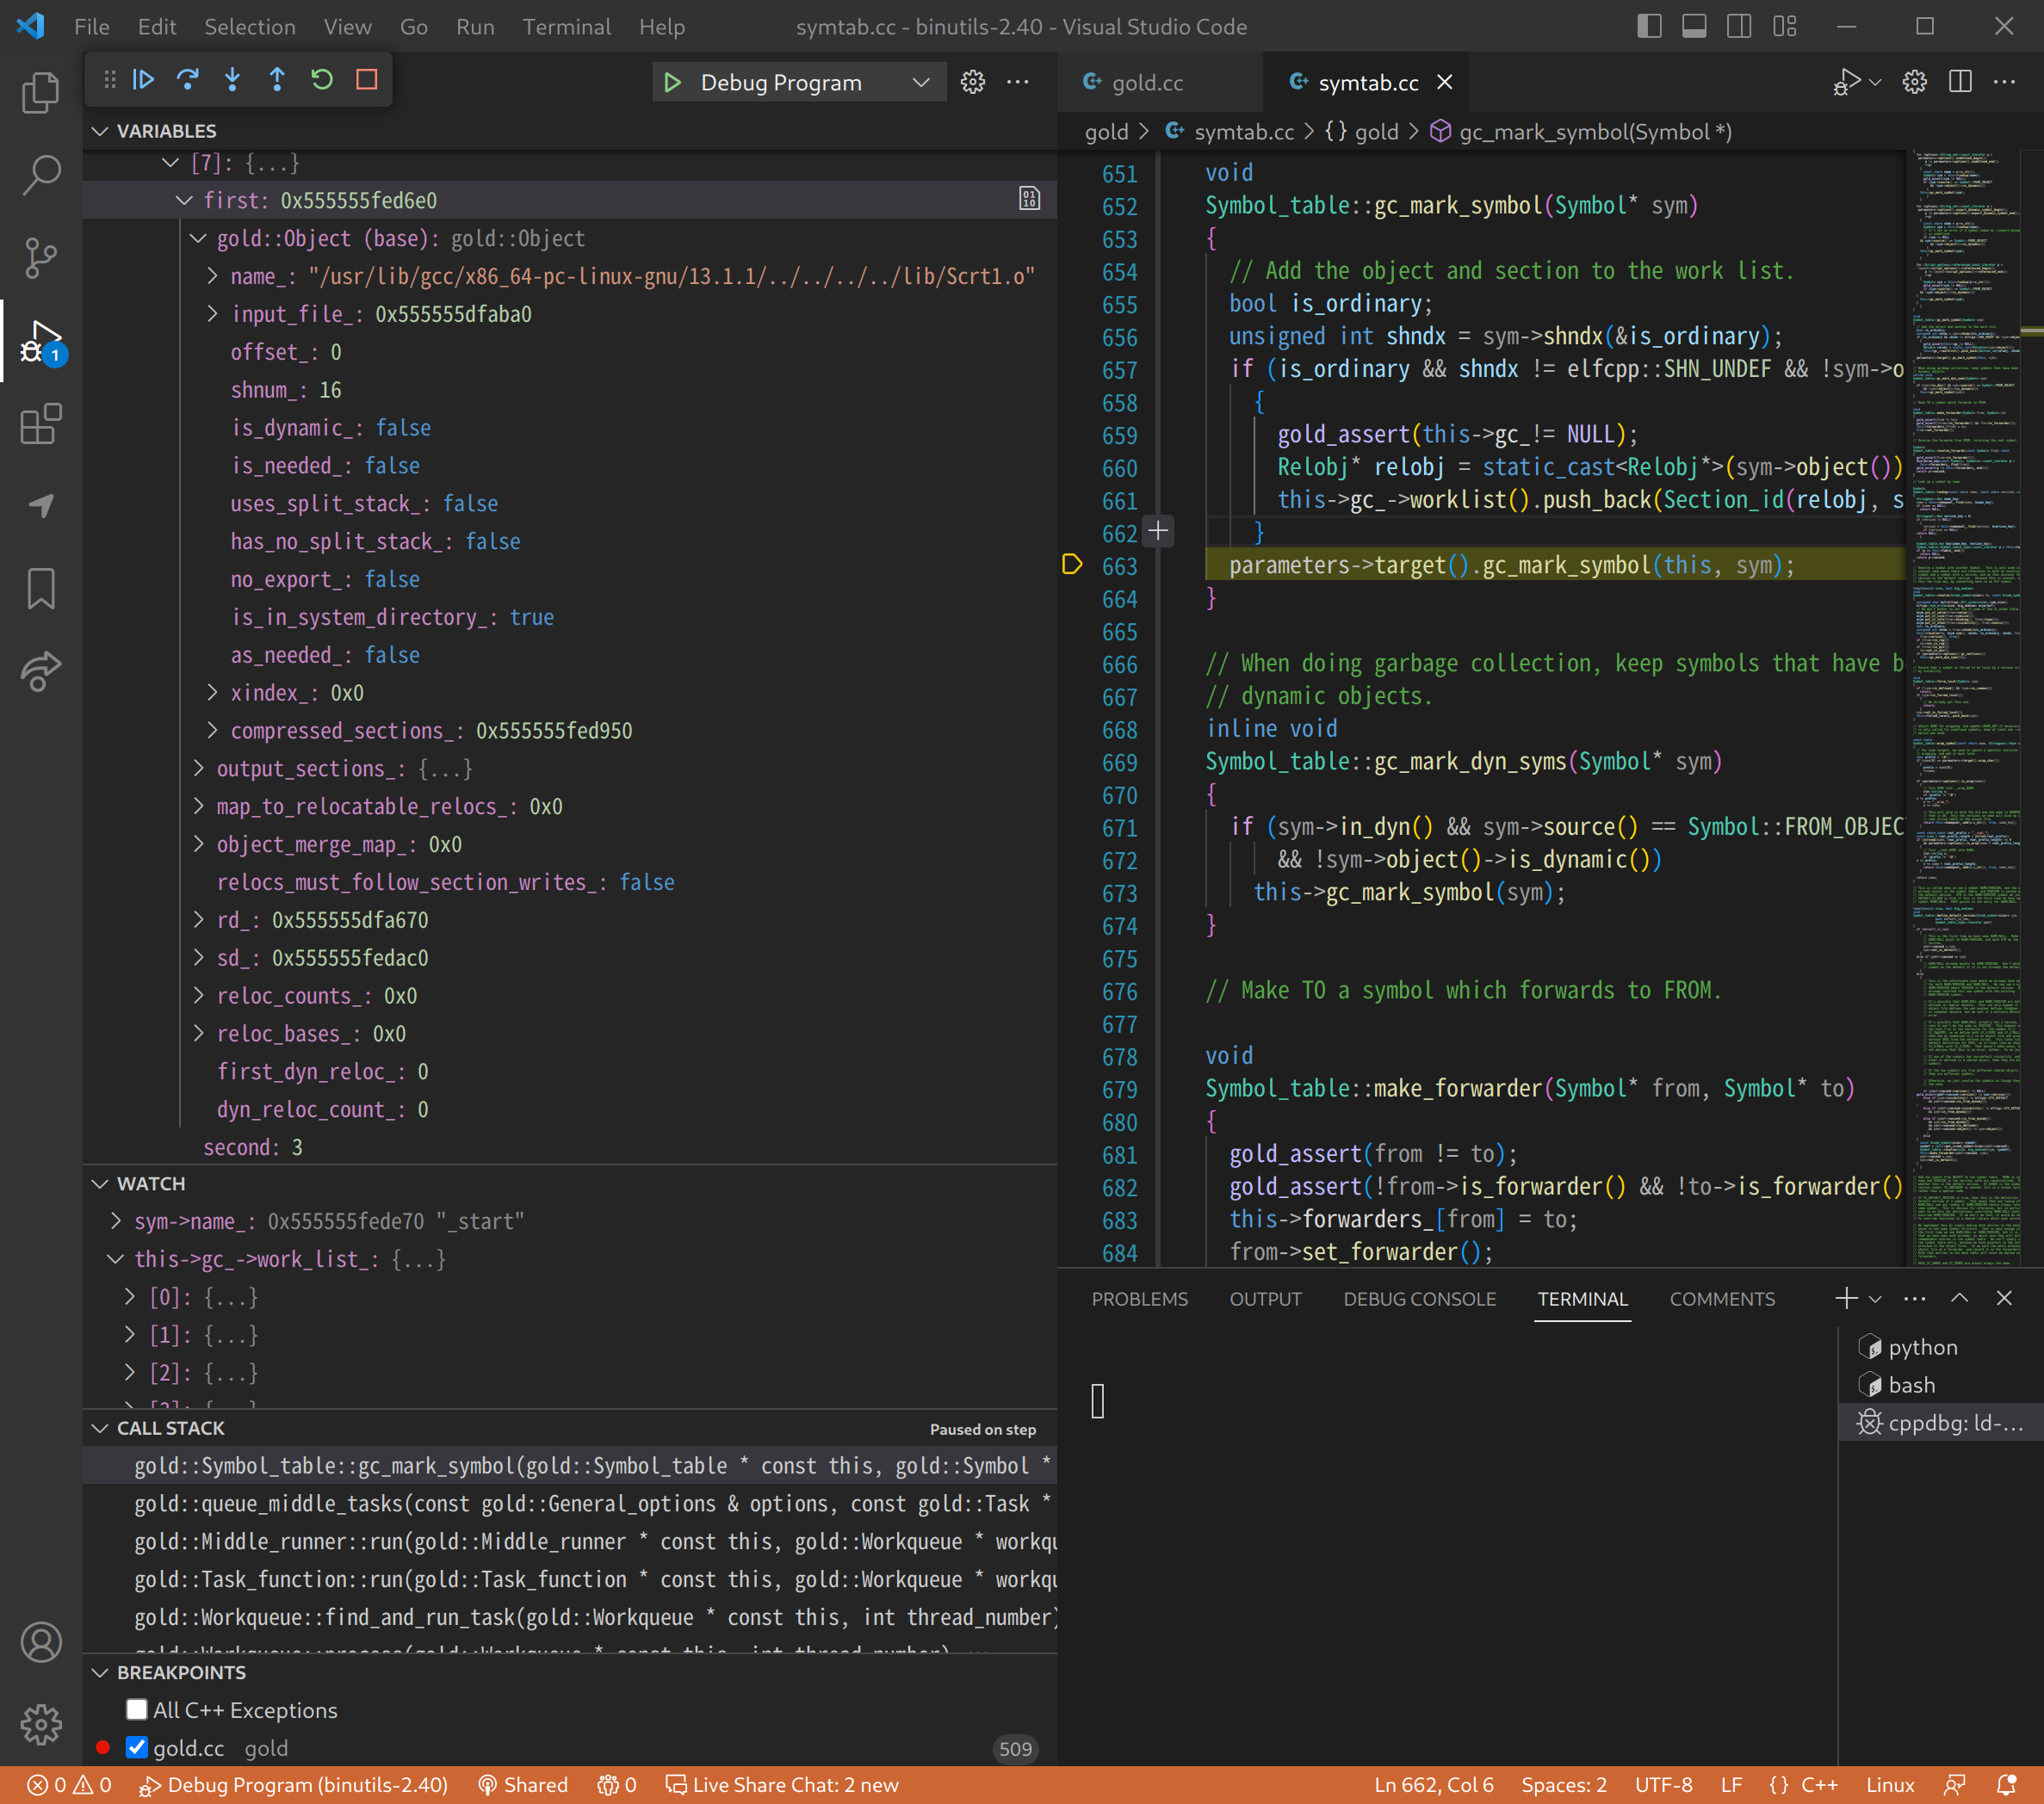Click the Shared status bar item
This screenshot has width=2044, height=1804.
point(523,1785)
